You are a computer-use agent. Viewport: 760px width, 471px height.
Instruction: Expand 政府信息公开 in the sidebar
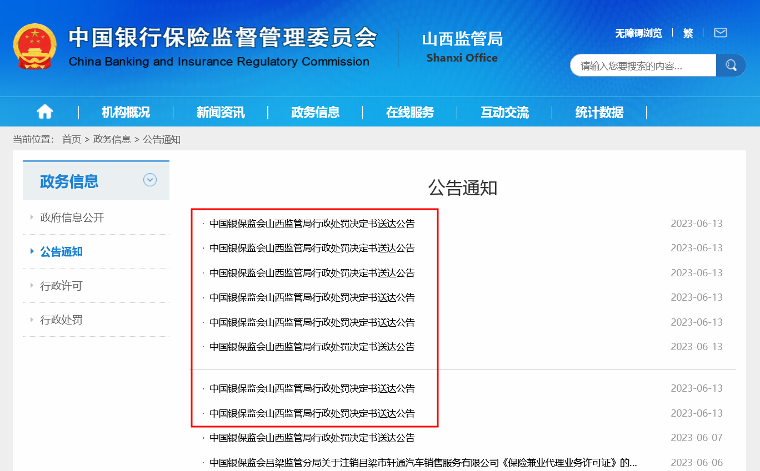[x=72, y=217]
